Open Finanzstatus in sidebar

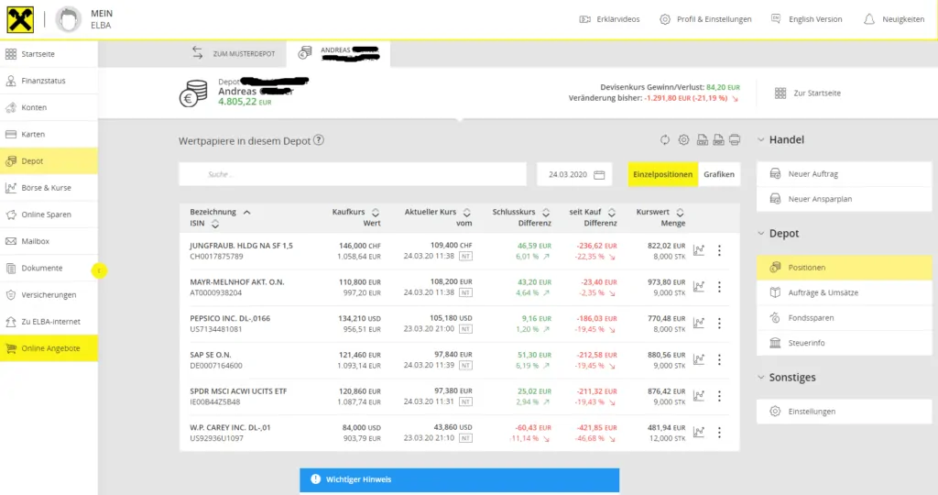[49, 81]
